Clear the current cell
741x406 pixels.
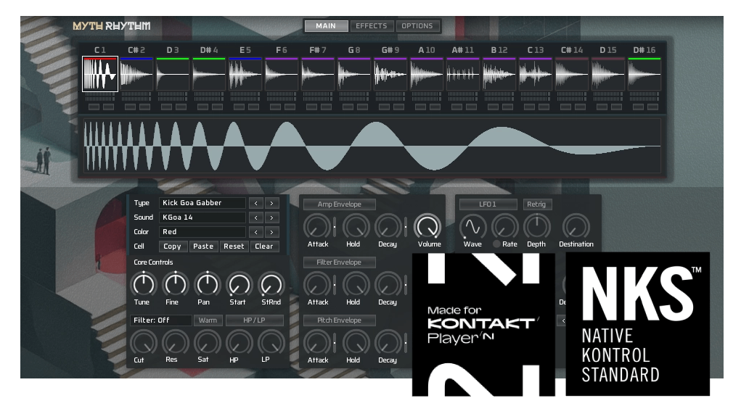pyautogui.click(x=264, y=246)
